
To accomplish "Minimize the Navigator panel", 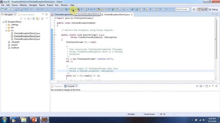I will 43,14.
